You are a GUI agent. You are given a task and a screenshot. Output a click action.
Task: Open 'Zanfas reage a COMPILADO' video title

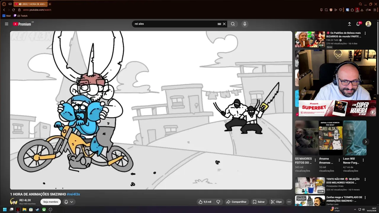pyautogui.click(x=344, y=199)
